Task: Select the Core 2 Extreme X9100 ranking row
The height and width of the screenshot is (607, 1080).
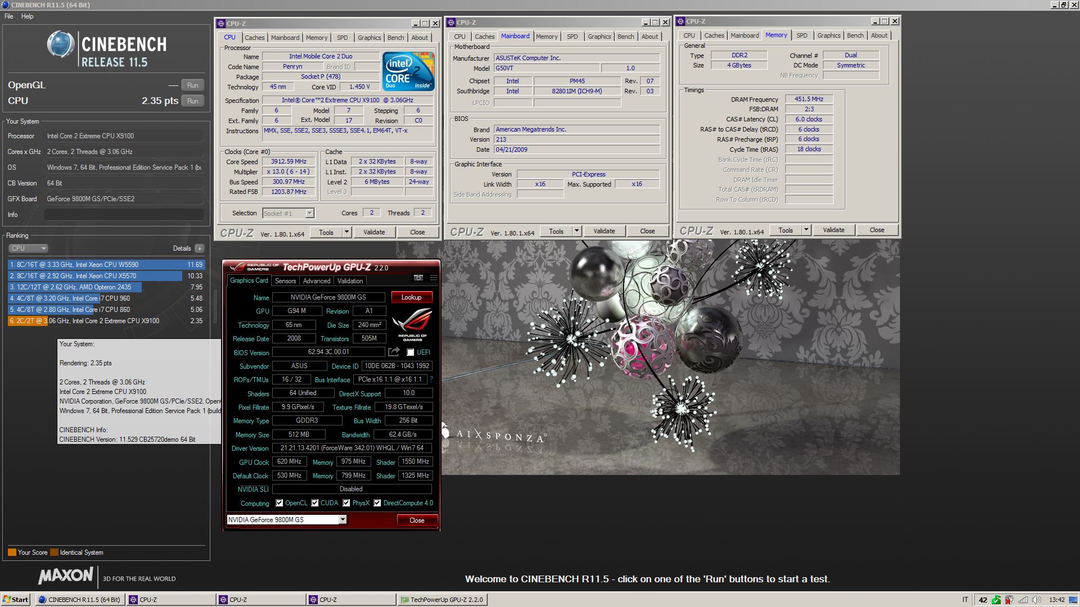Action: [106, 321]
